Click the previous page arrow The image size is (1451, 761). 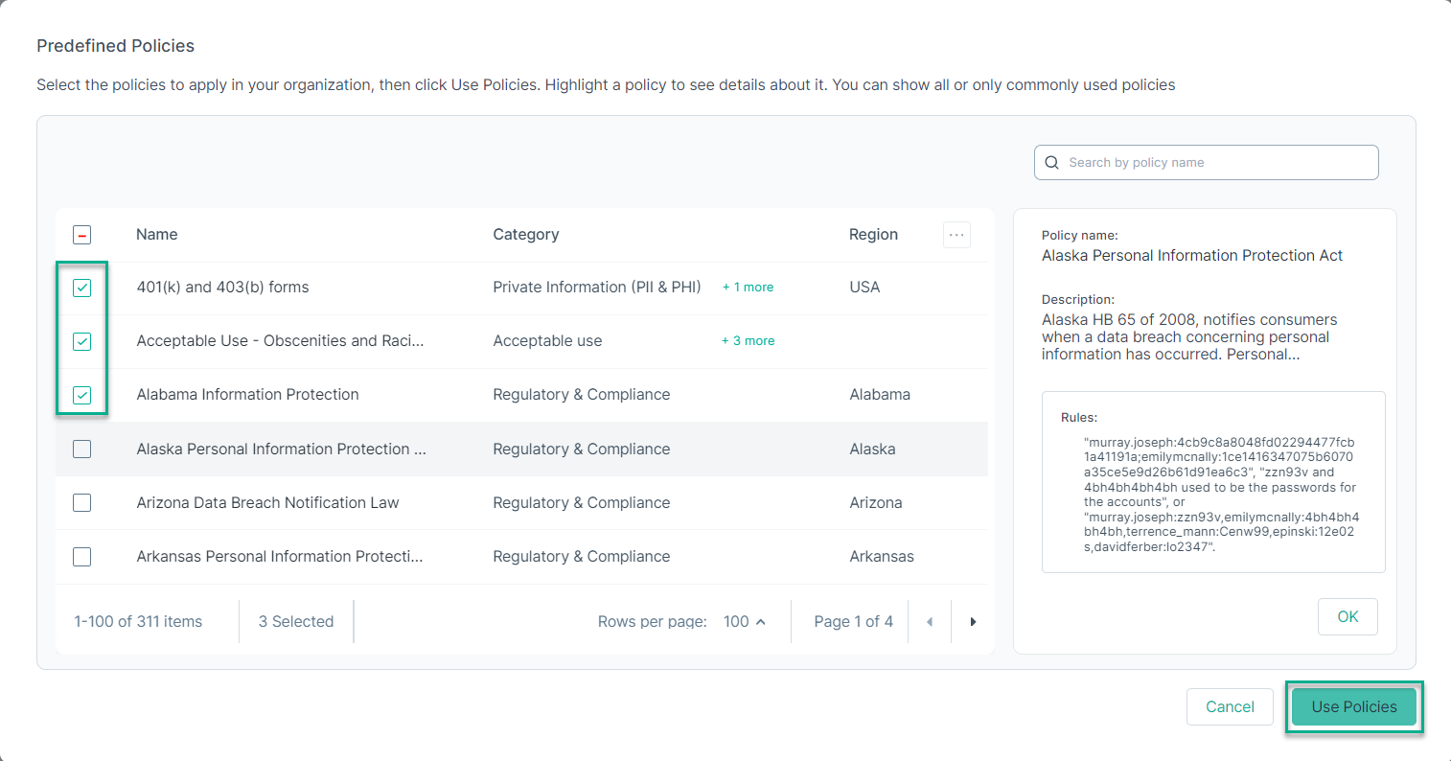[x=930, y=621]
